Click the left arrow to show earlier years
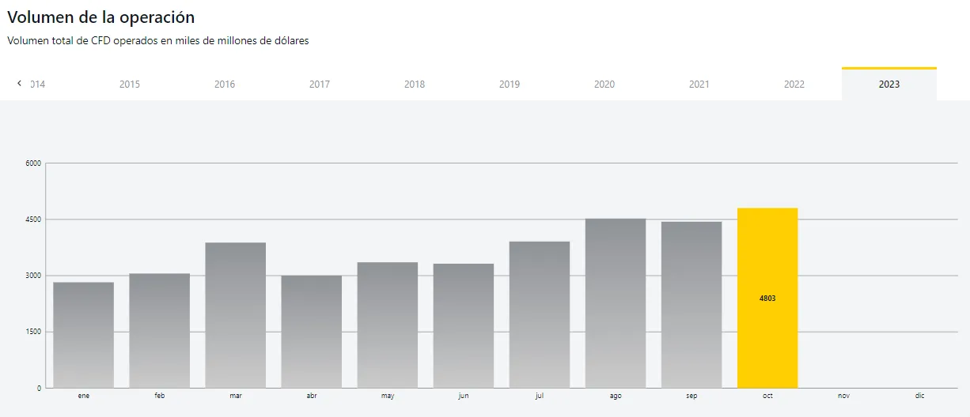The image size is (970, 417). 19,84
